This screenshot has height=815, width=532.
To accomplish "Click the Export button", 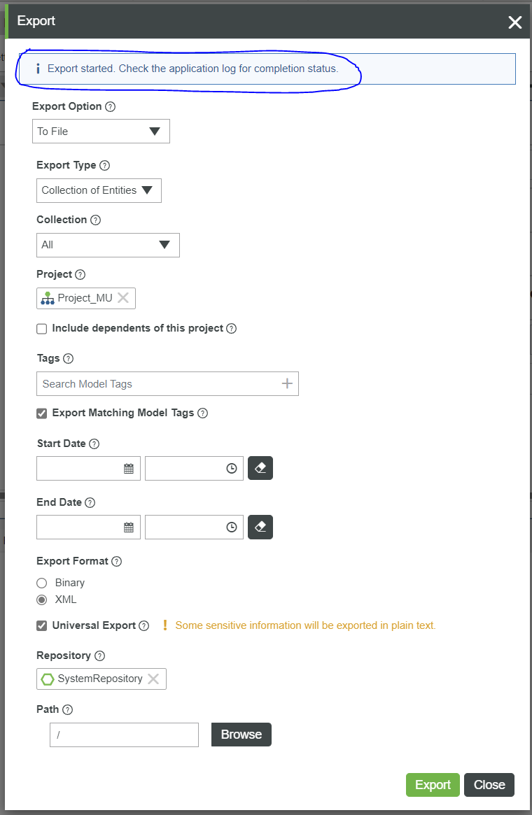I will pos(432,784).
